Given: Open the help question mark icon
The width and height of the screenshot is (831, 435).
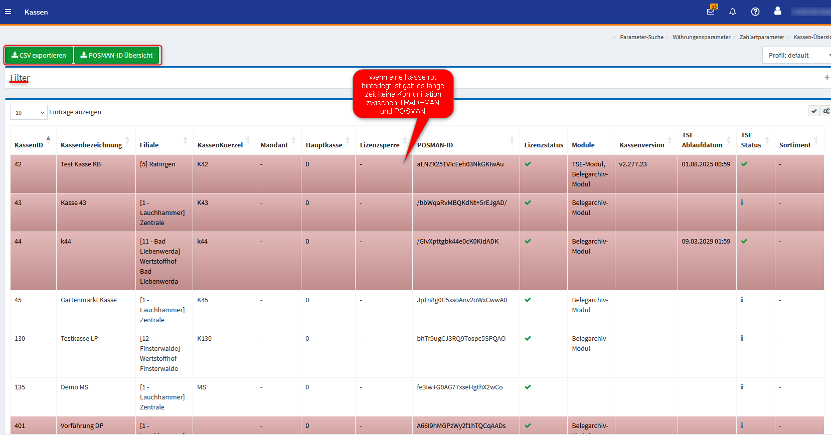Looking at the screenshot, I should (755, 12).
